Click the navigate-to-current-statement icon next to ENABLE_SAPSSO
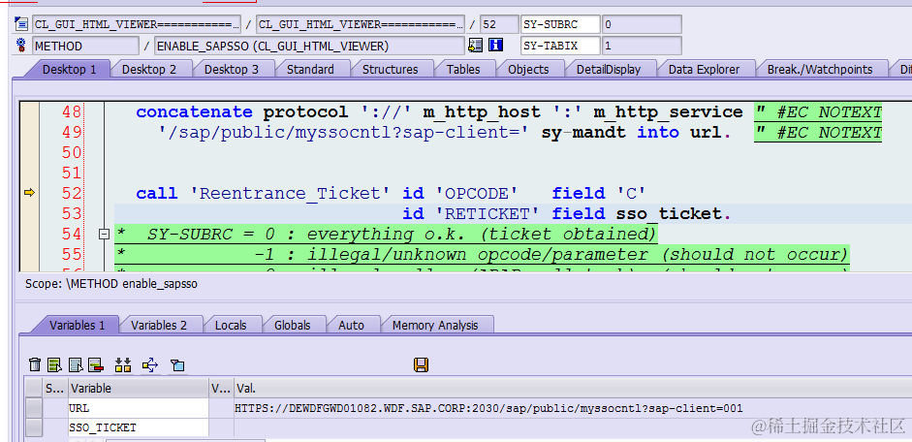This screenshot has height=442, width=912. coord(476,46)
